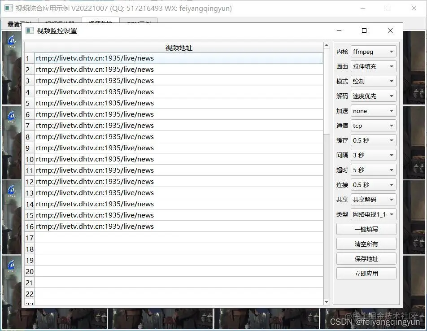Click row header number 1
Viewport: 427px width, 331px height.
pos(30,58)
